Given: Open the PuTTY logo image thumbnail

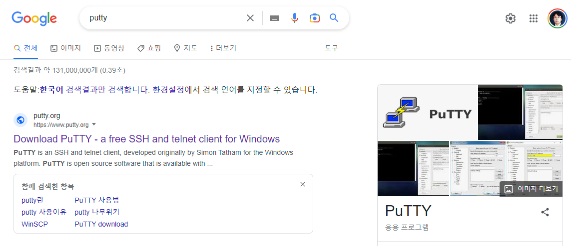Looking at the screenshot, I should [428, 112].
